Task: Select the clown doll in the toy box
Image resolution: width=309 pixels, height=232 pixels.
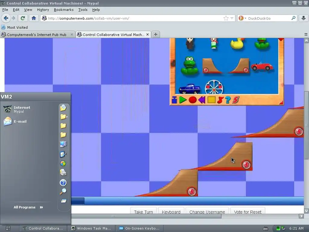Action: tap(214, 43)
